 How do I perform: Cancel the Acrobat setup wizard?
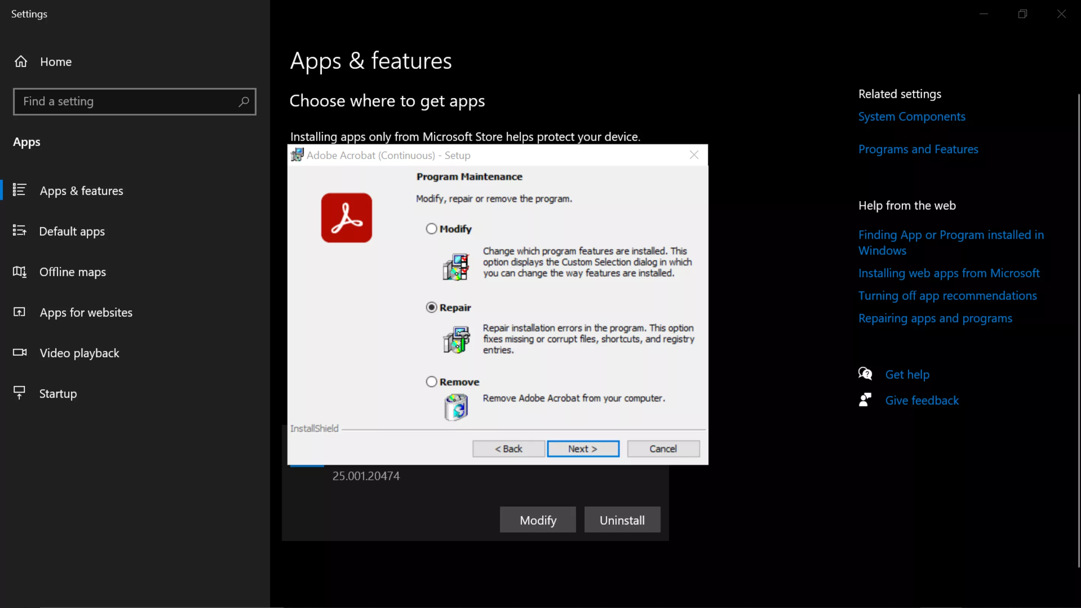point(663,448)
